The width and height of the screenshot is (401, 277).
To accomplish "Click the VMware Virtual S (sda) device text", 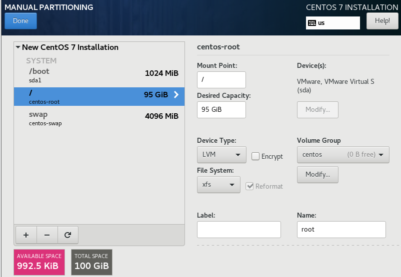I will tap(335, 86).
